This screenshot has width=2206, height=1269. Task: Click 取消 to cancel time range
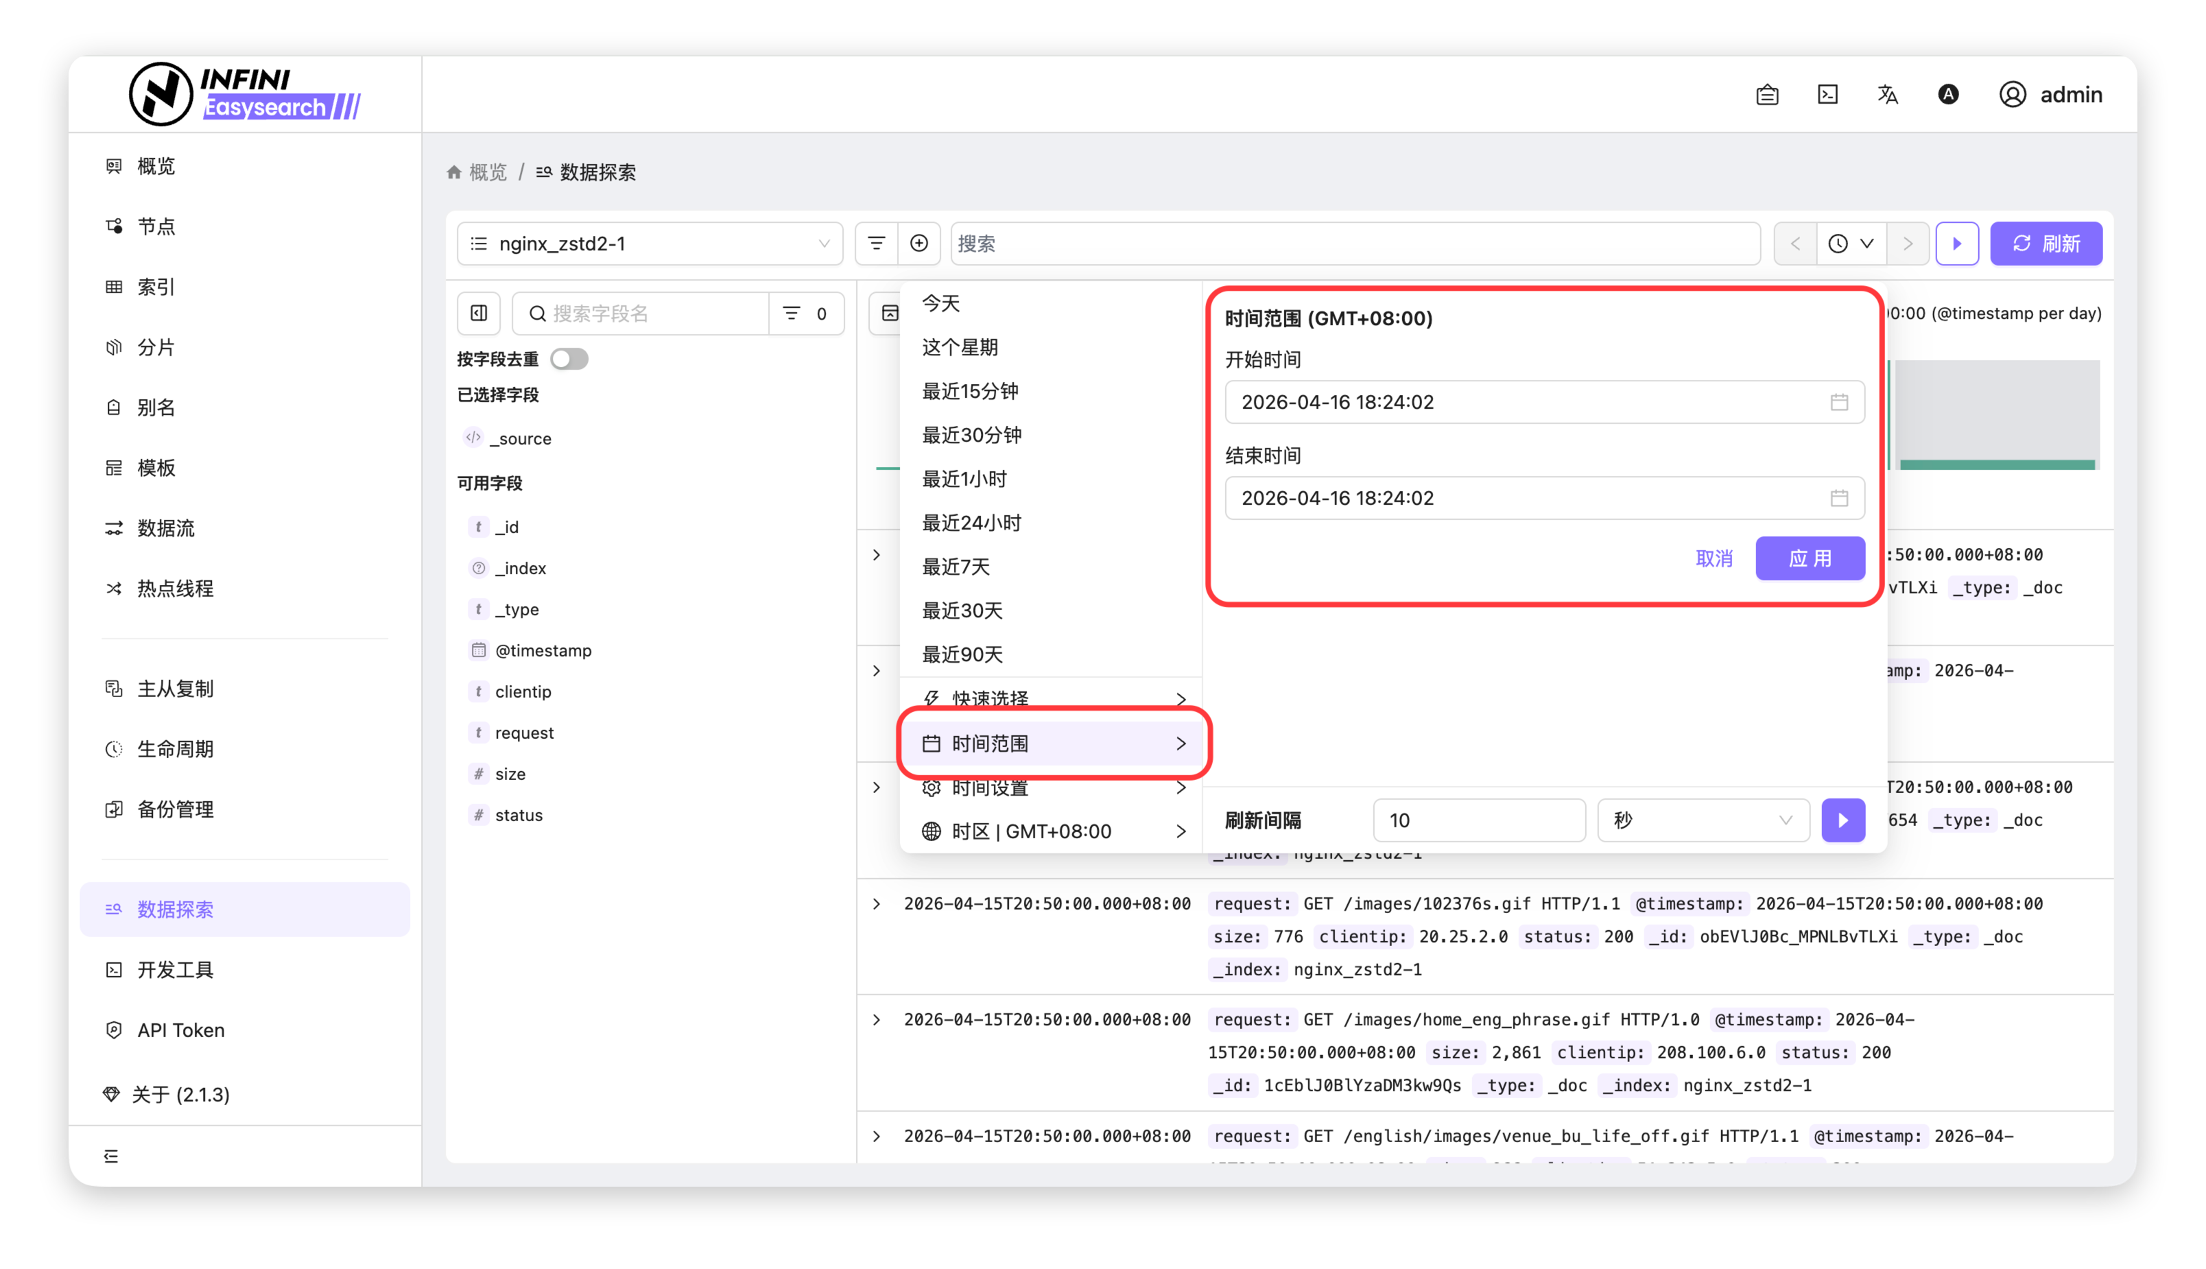point(1713,558)
